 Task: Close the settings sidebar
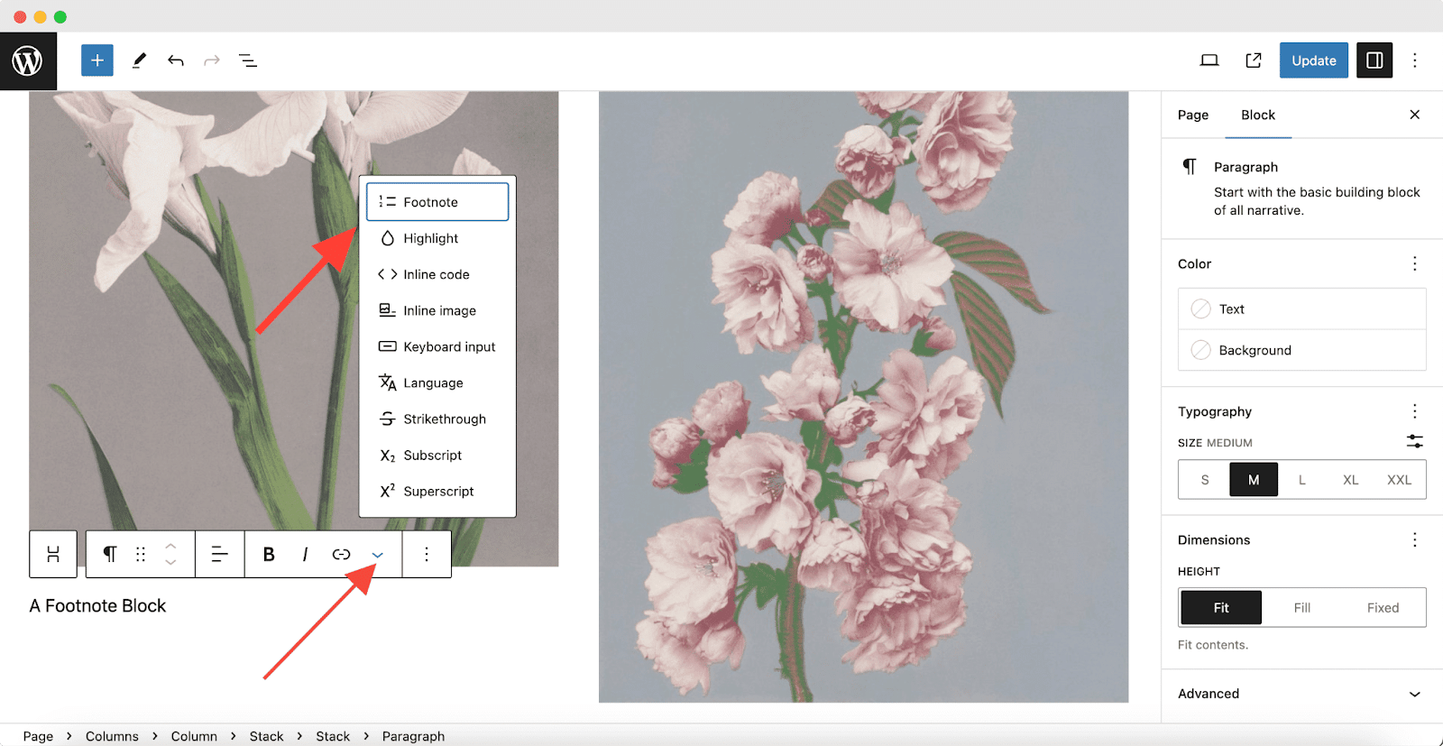tap(1415, 115)
